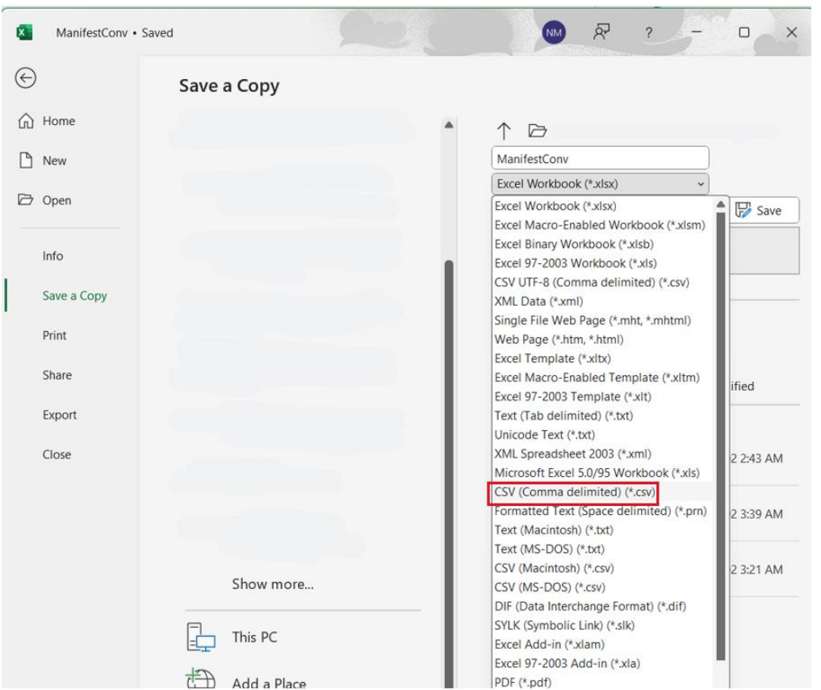Screen dimensions: 821x690
Task: Select Text (Tab delimited) (*.txt) format
Action: tap(563, 416)
